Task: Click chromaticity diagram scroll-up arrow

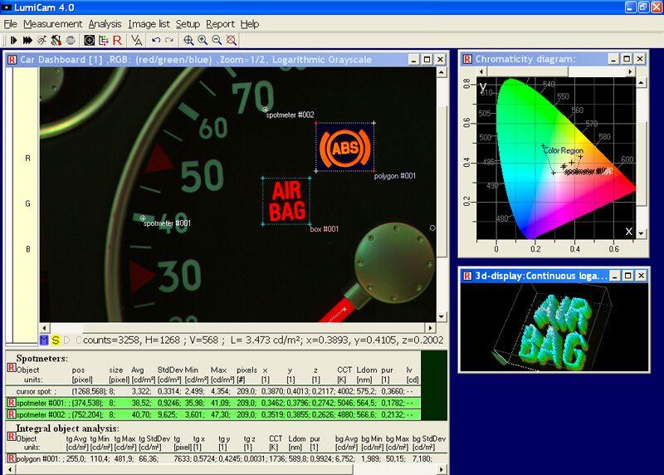Action: [641, 83]
